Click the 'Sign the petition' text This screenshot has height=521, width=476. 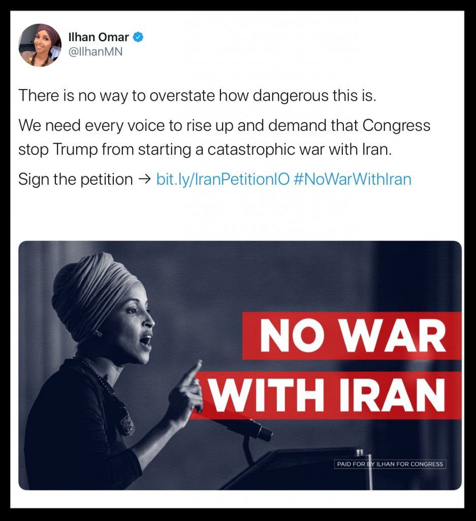(x=76, y=180)
